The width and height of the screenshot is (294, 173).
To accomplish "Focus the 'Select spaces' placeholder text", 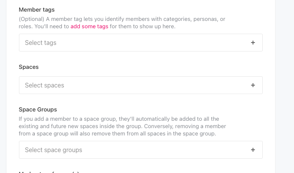I will (x=44, y=86).
